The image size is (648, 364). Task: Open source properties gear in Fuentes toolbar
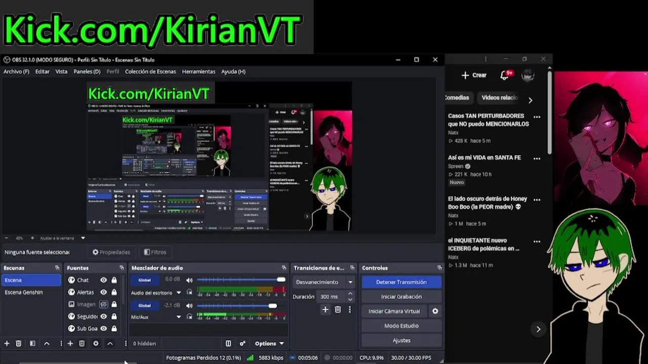point(96,343)
